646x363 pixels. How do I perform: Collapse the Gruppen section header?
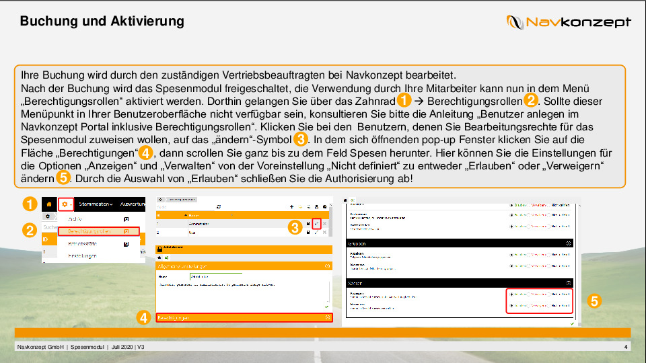tap(460, 243)
